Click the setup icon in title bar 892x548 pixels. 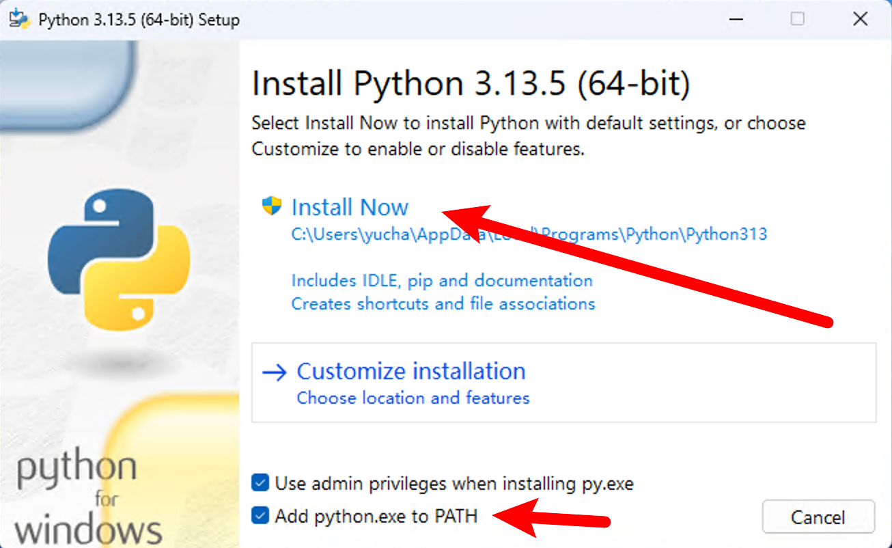pos(19,19)
